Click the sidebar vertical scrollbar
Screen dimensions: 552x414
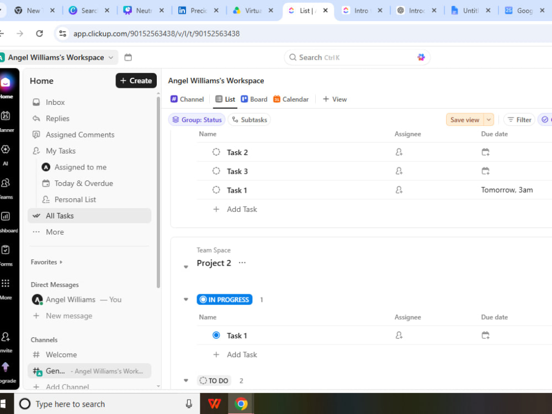click(x=158, y=192)
